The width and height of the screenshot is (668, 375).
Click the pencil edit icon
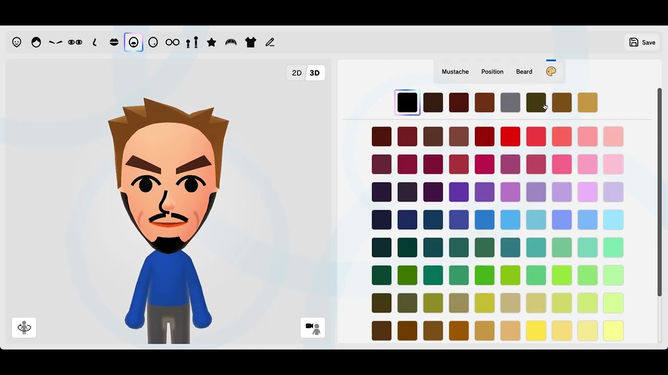[x=270, y=43]
